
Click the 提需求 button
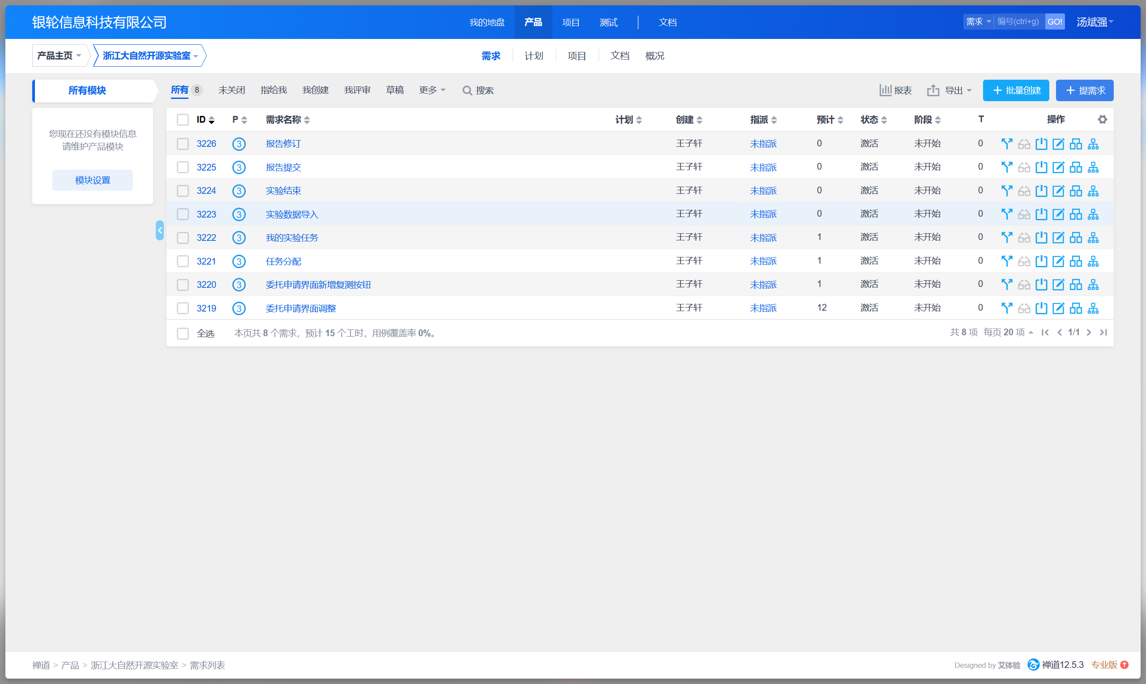click(1084, 90)
